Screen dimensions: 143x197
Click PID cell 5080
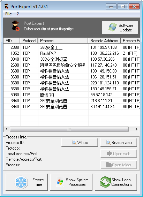(15, 95)
